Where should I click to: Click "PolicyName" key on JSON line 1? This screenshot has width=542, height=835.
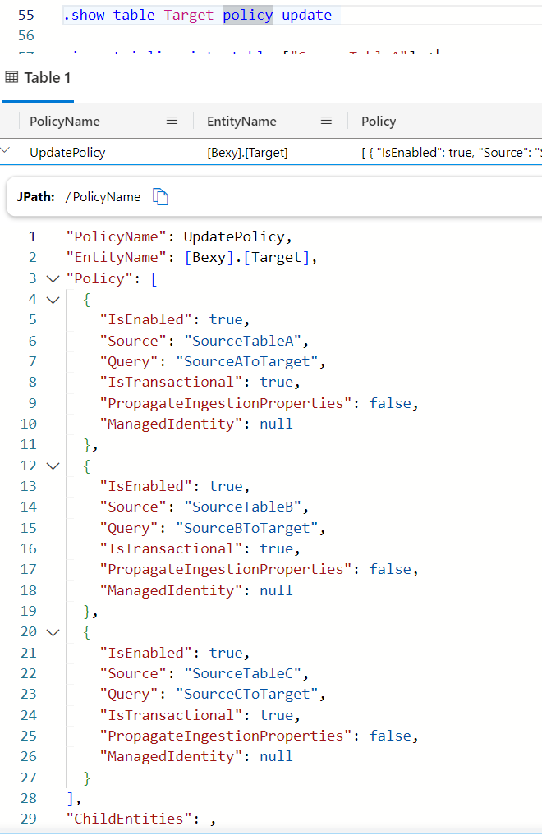pos(116,236)
